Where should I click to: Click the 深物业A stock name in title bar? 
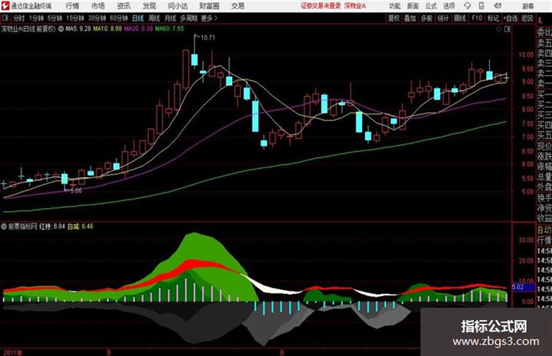coord(355,6)
